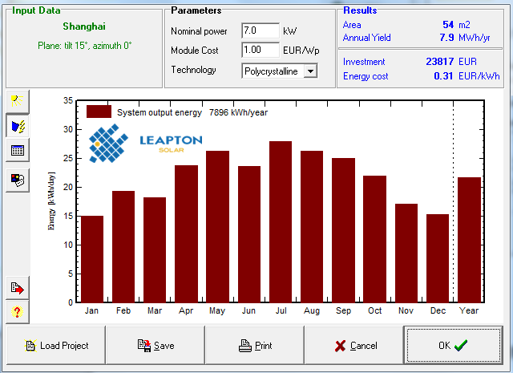The image size is (513, 373).
Task: Click the Print button
Action: point(255,346)
